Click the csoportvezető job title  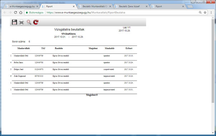click(109, 69)
